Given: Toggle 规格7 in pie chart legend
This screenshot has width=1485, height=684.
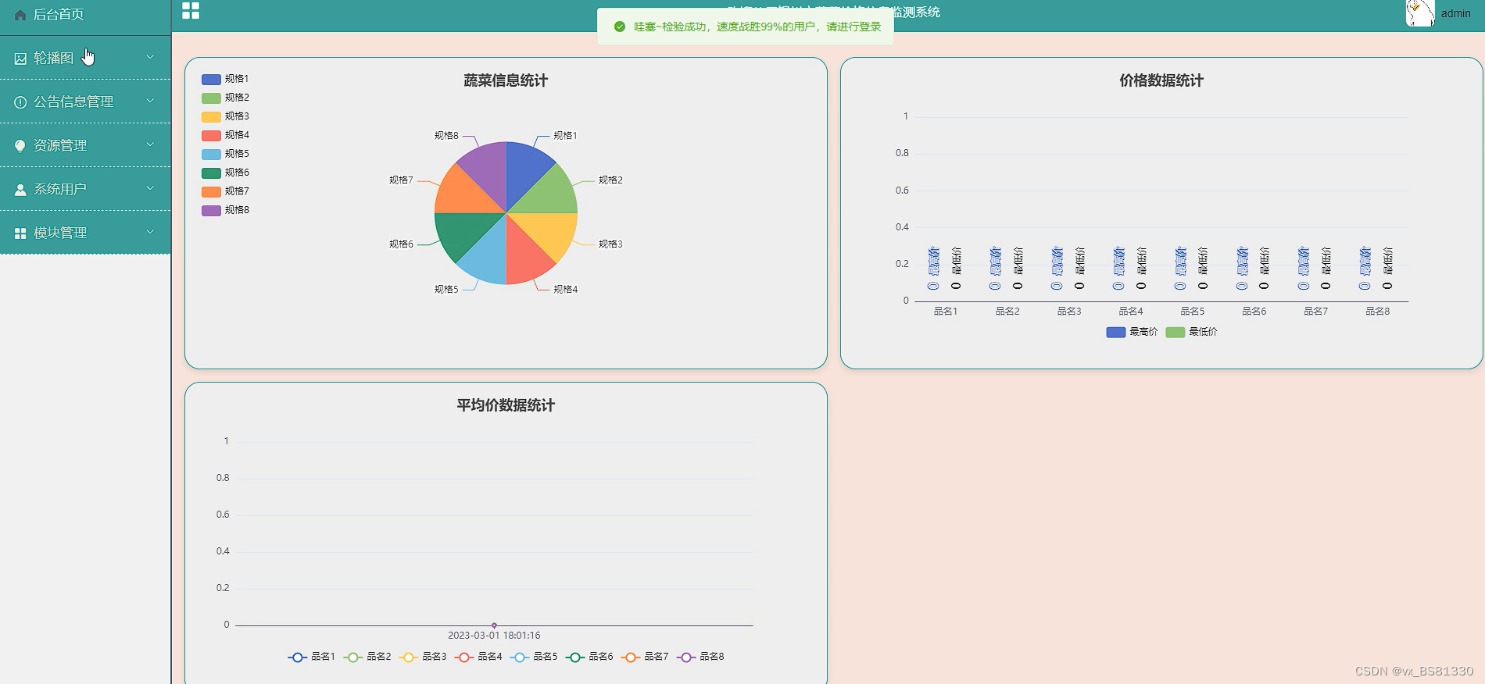Looking at the screenshot, I should click(x=225, y=191).
